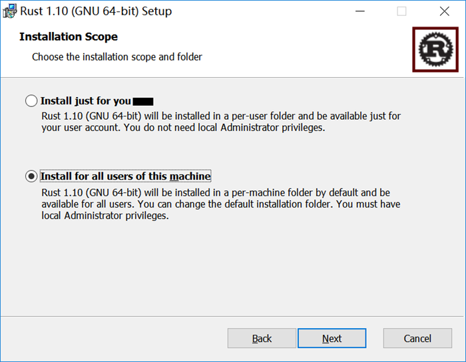Click "Install for all users of this machine" label
Image resolution: width=466 pixels, height=362 pixels.
[125, 176]
